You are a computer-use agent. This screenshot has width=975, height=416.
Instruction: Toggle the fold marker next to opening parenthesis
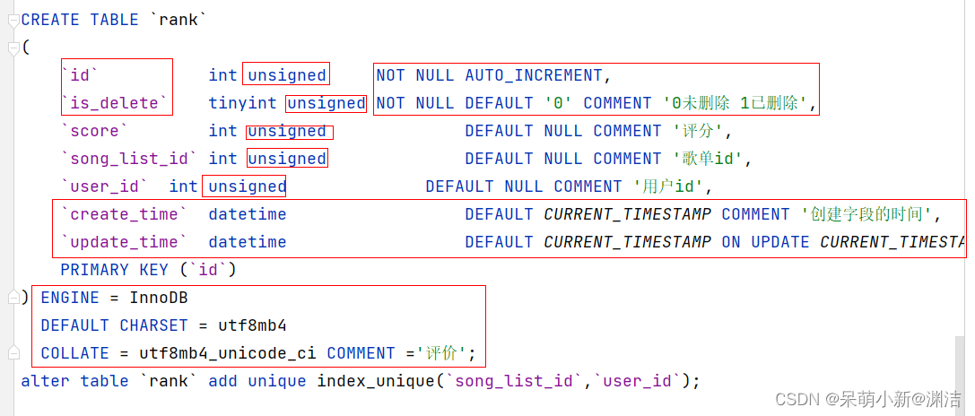click(13, 48)
